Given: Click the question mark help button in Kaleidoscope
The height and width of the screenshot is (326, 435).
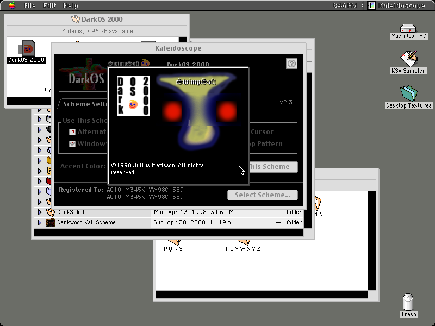Looking at the screenshot, I should pyautogui.click(x=291, y=64).
